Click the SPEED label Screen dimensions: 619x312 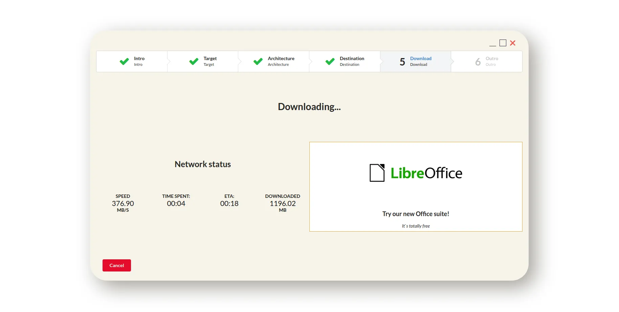click(123, 196)
